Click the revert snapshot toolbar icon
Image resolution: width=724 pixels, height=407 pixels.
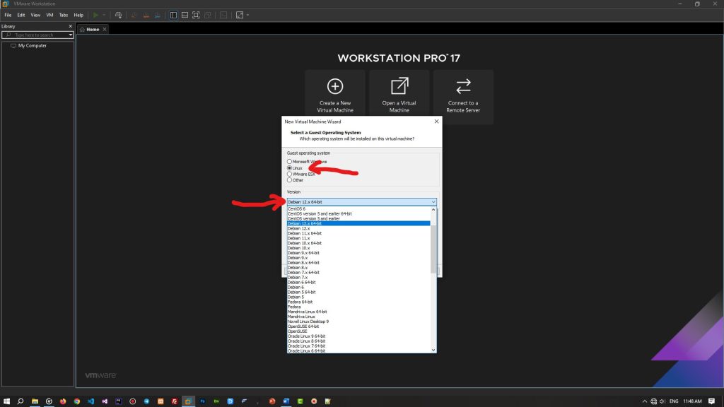coord(146,14)
